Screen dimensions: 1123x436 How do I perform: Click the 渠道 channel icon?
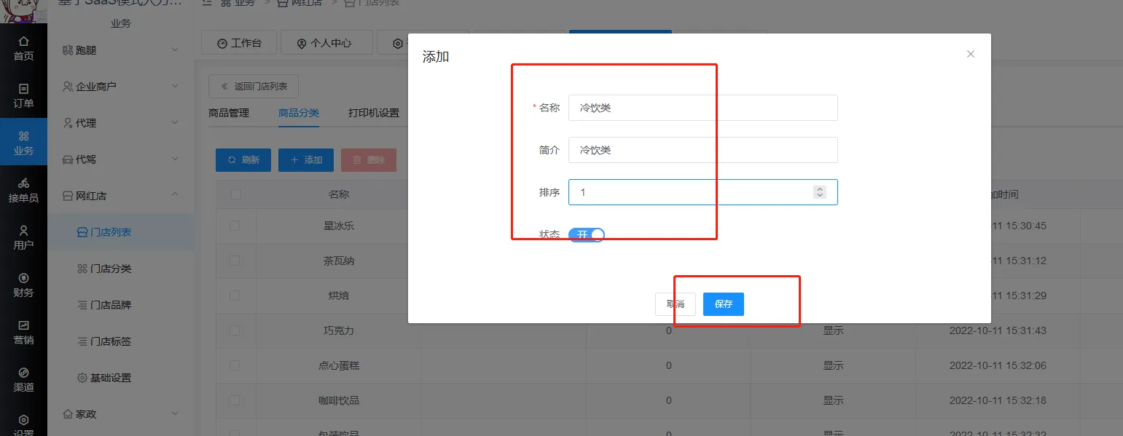tap(23, 373)
